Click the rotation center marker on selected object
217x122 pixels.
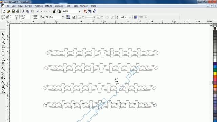coord(100,105)
